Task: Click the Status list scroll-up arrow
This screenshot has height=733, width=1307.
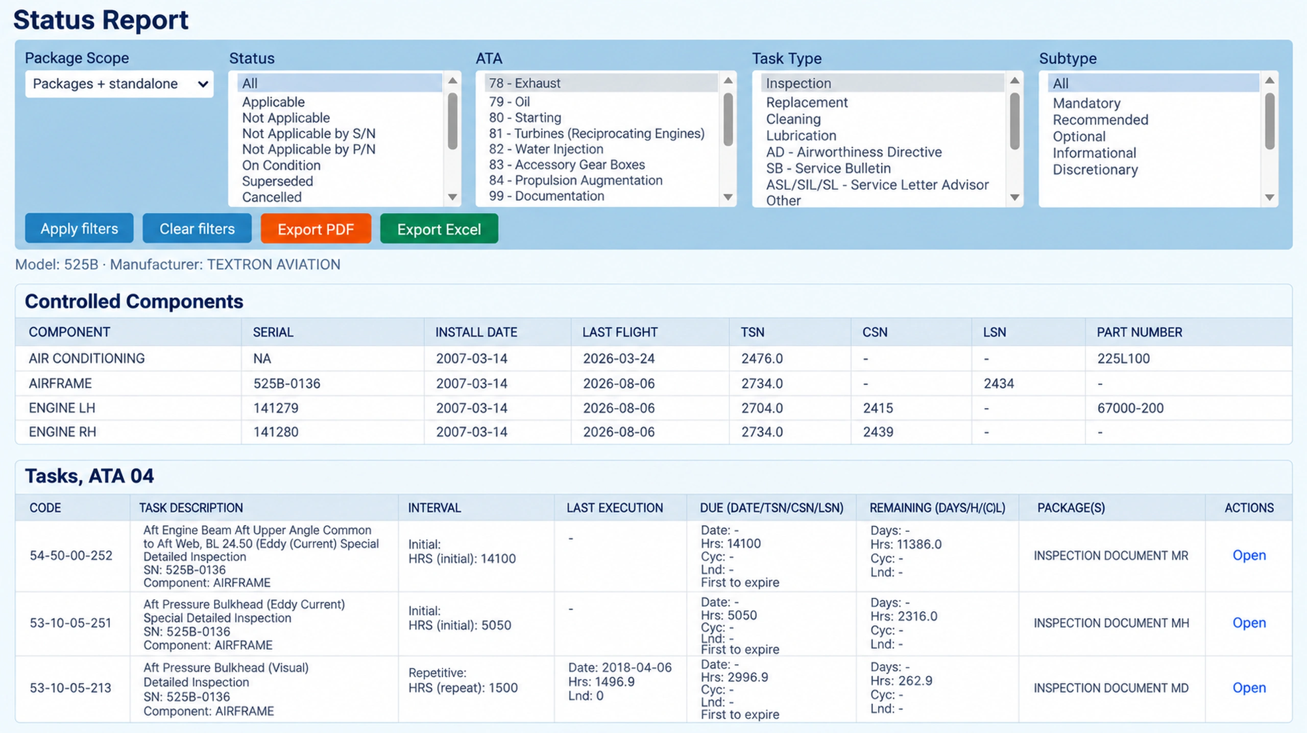Action: [x=452, y=81]
